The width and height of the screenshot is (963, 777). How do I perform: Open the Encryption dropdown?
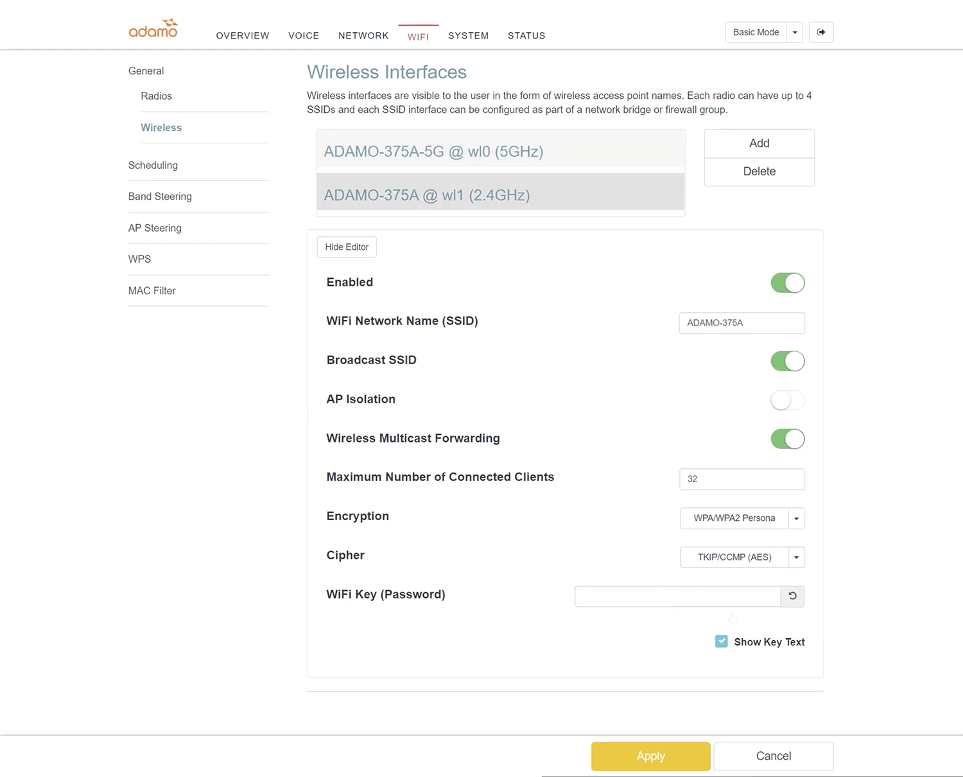click(742, 518)
